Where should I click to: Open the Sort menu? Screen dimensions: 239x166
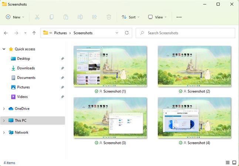click(131, 17)
